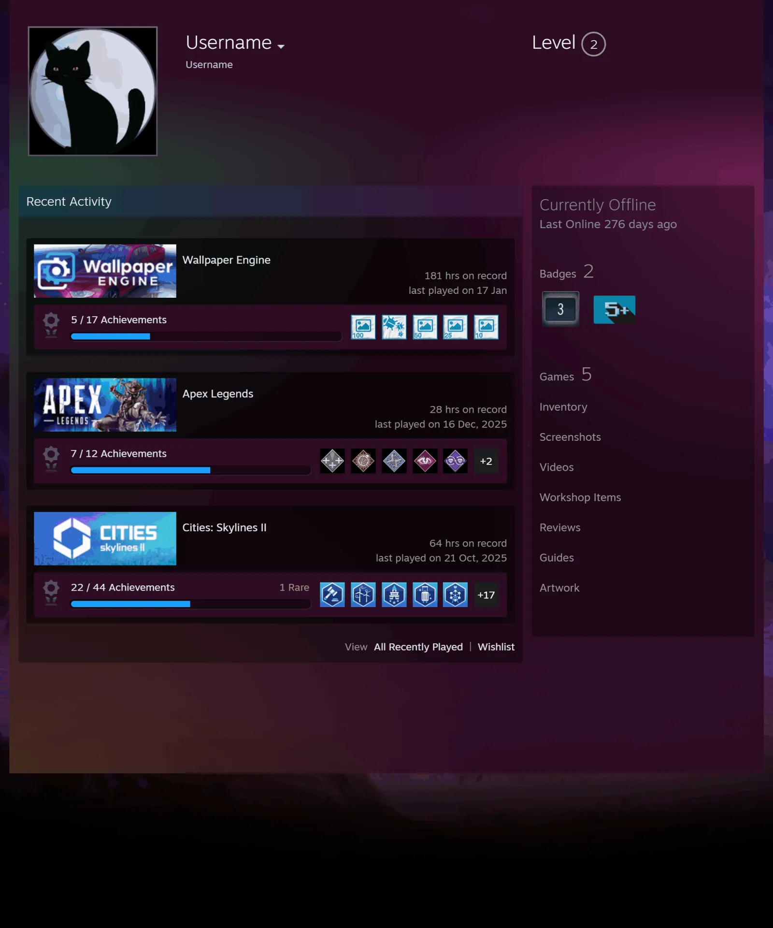Click Cities Skylines gavel achievement icon
This screenshot has width=773, height=928.
coord(332,595)
